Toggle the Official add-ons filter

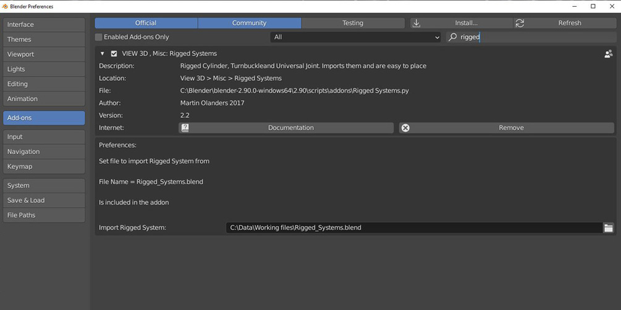click(x=146, y=23)
